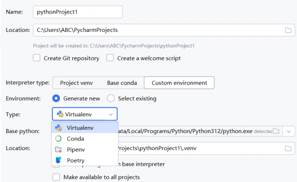Image resolution: width=297 pixels, height=182 pixels.
Task: Browse folder icon for Base python
Action: point(276,131)
